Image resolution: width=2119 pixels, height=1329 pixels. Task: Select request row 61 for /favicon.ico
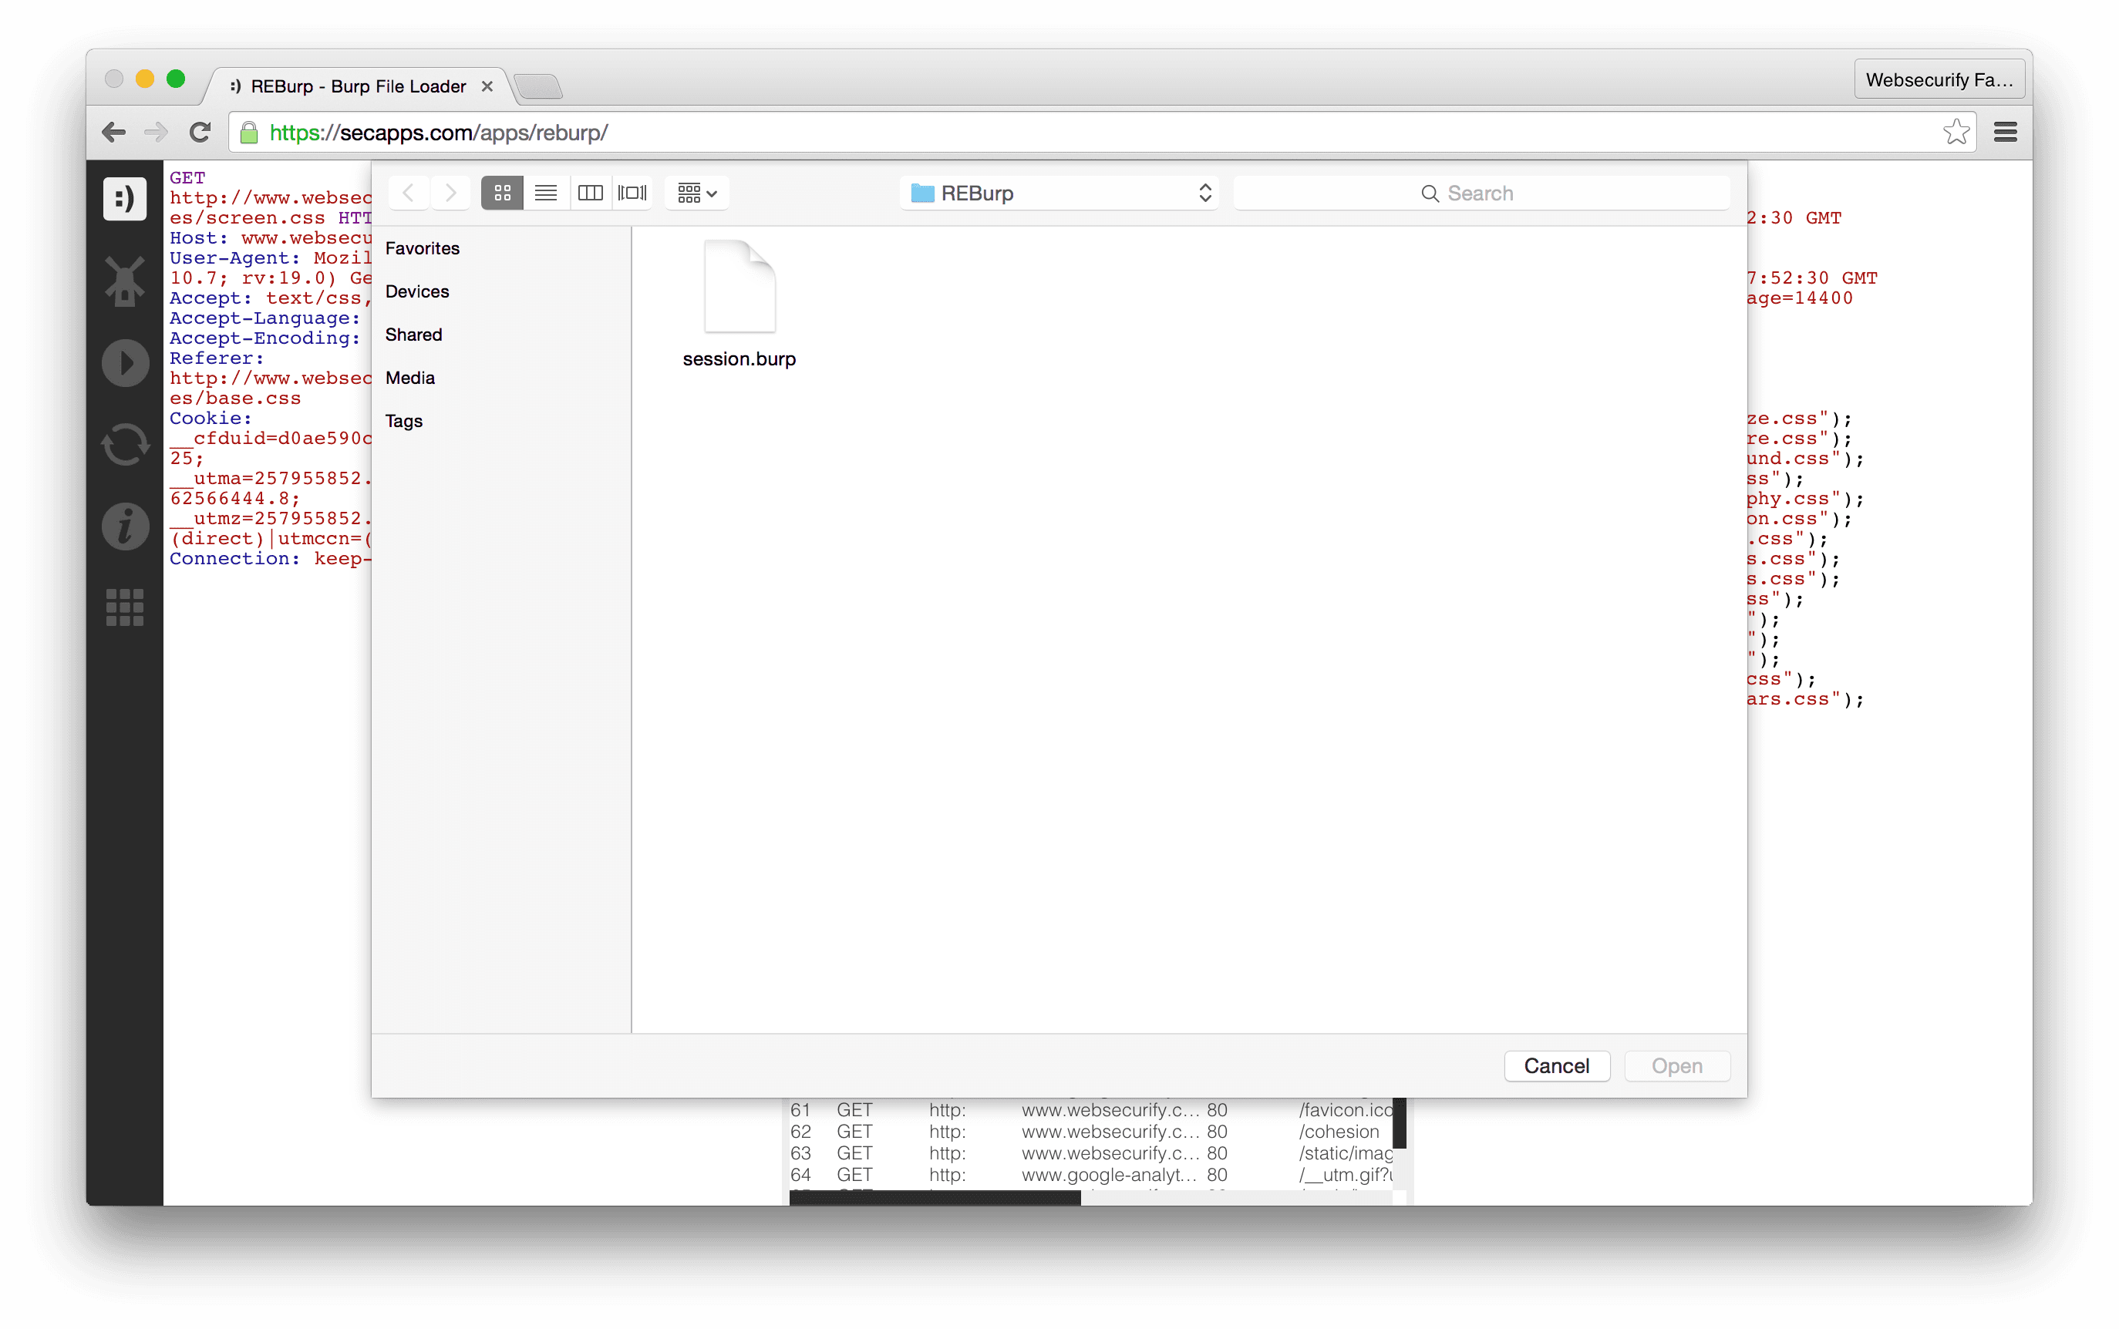point(1090,1109)
